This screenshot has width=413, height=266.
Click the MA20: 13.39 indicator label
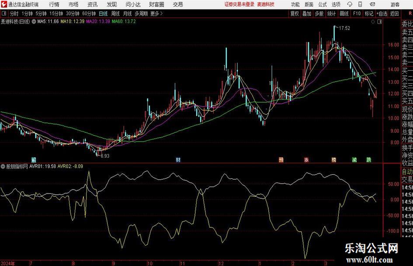[98, 21]
